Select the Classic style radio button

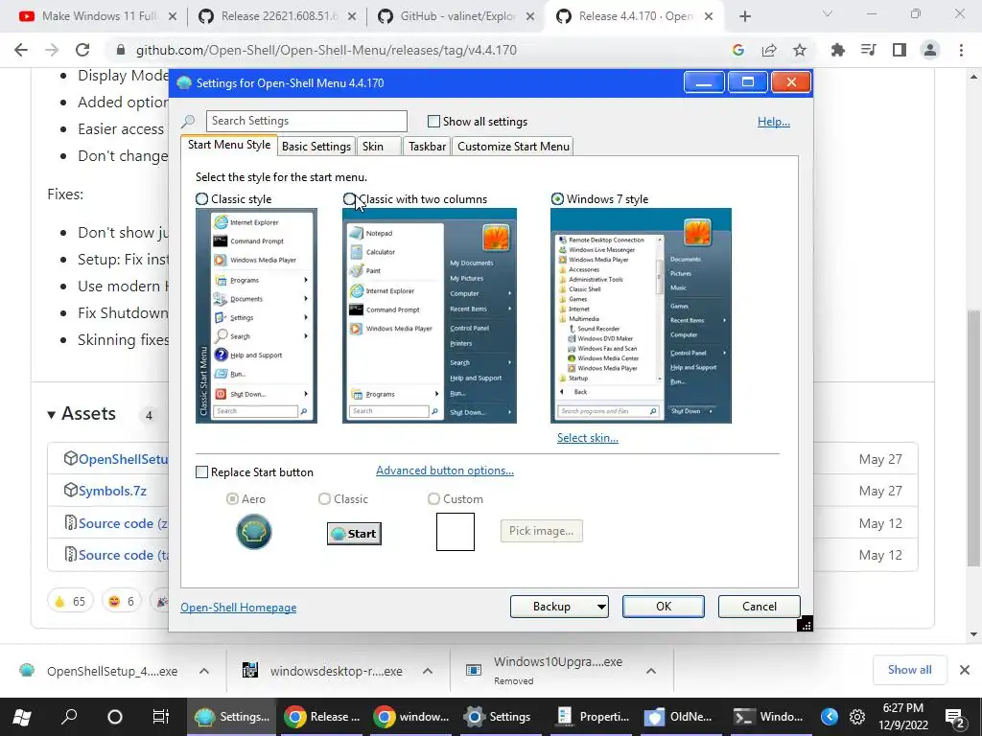(x=201, y=199)
